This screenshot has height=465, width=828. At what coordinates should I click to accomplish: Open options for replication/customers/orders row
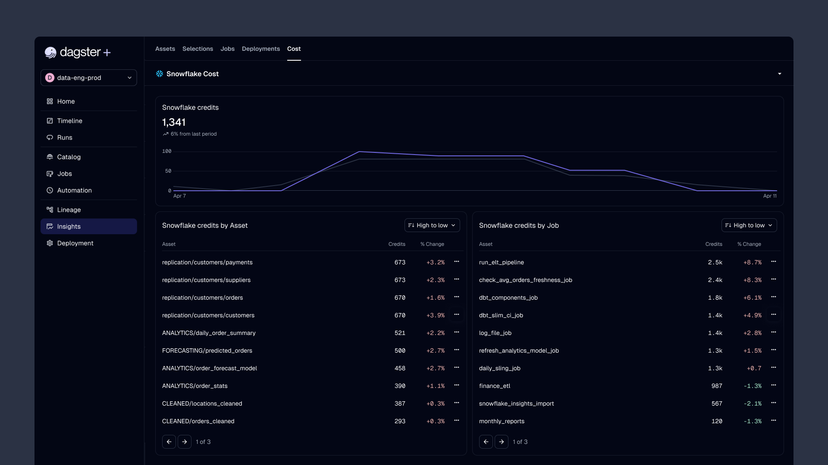(x=457, y=297)
